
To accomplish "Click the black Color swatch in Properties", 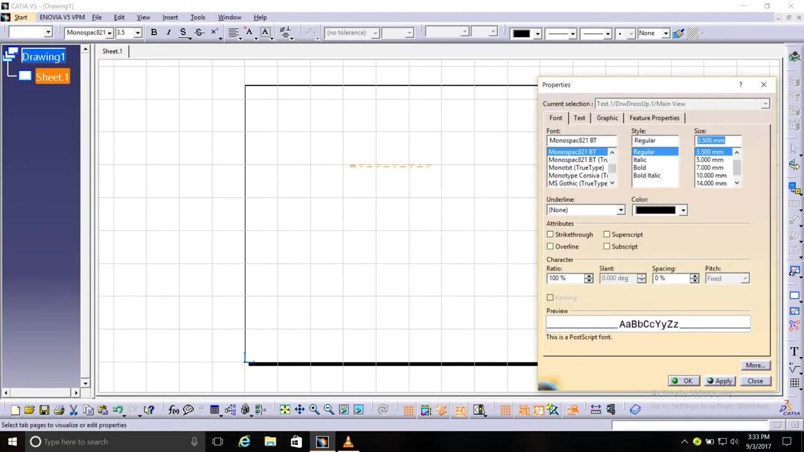I will tap(655, 210).
